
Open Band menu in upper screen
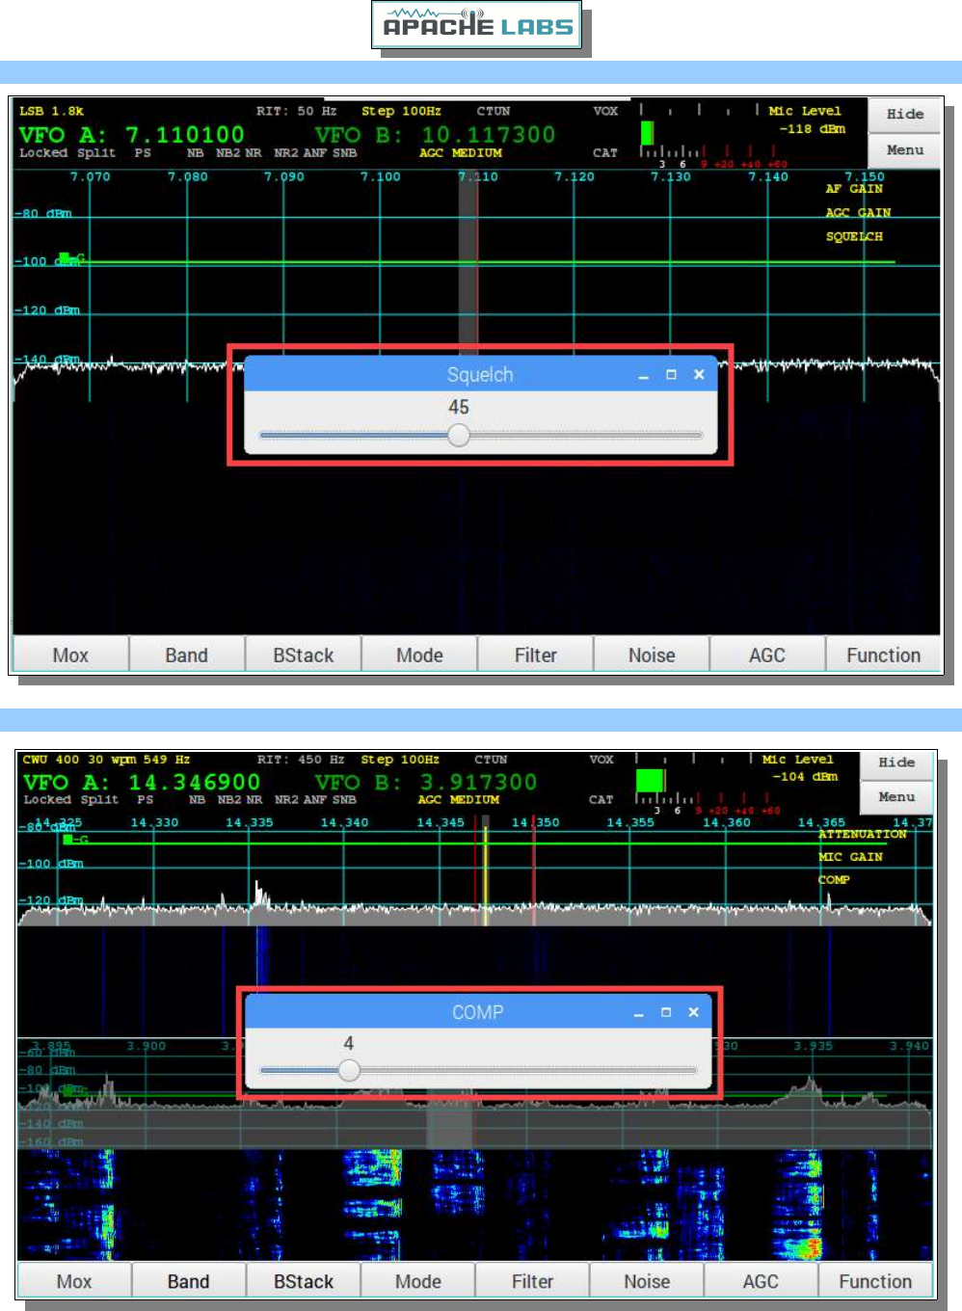tap(186, 655)
